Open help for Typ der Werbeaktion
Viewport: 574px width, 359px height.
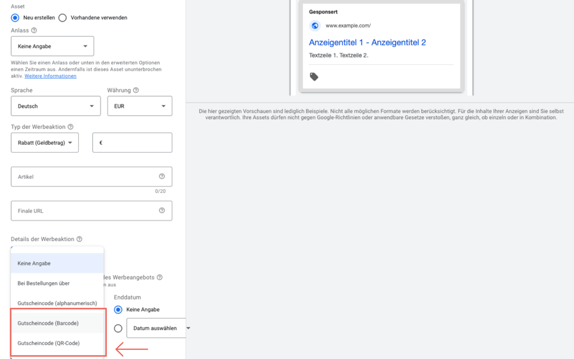coord(70,127)
